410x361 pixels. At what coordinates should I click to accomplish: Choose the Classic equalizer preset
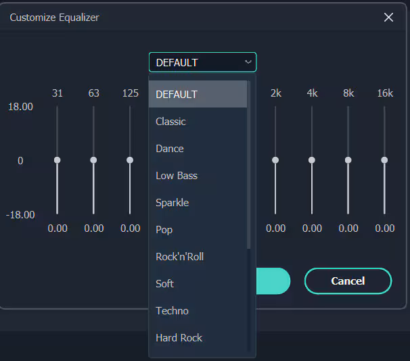coord(198,122)
